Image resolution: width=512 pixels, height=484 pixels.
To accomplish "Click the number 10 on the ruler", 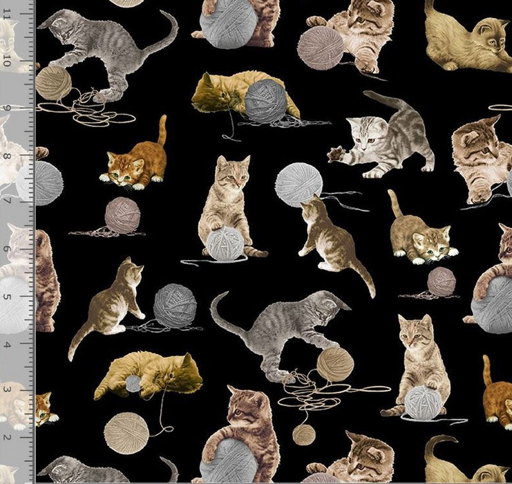I will tap(8, 62).
